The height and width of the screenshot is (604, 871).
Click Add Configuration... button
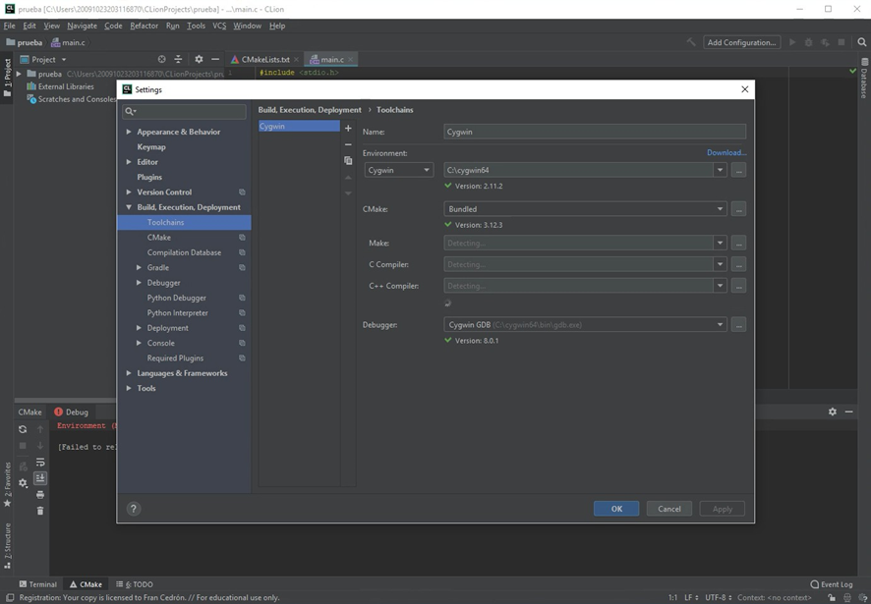[x=741, y=43]
